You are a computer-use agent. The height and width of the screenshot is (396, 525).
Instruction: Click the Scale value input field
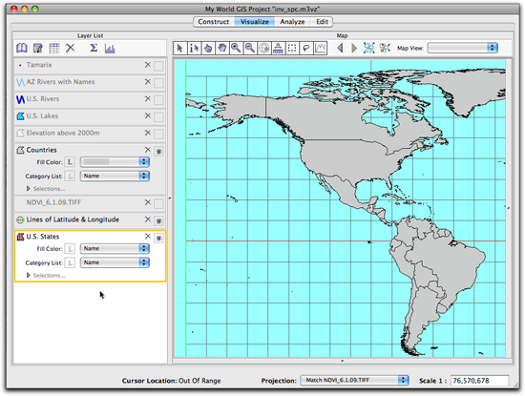click(x=479, y=381)
